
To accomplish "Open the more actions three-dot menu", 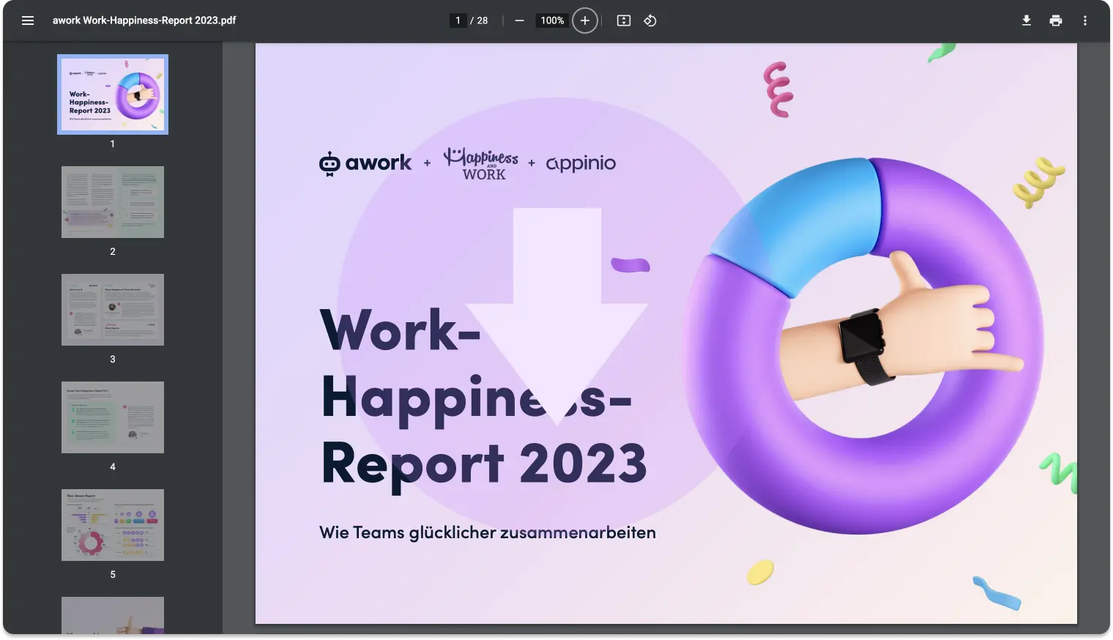I will pyautogui.click(x=1085, y=21).
